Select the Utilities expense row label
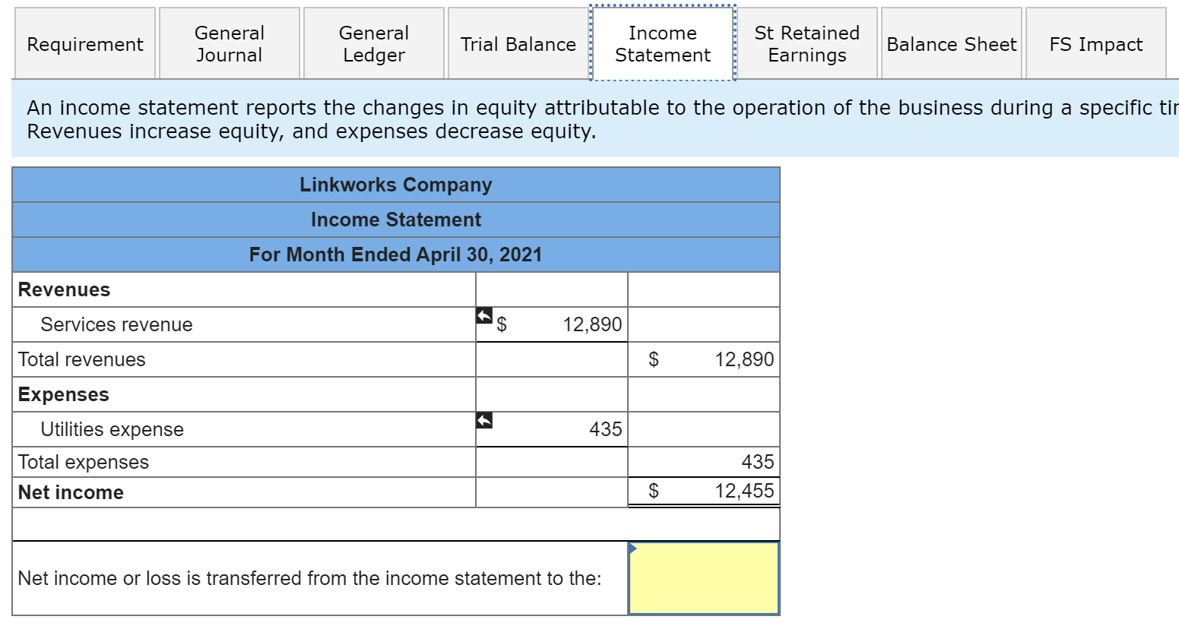 (112, 429)
